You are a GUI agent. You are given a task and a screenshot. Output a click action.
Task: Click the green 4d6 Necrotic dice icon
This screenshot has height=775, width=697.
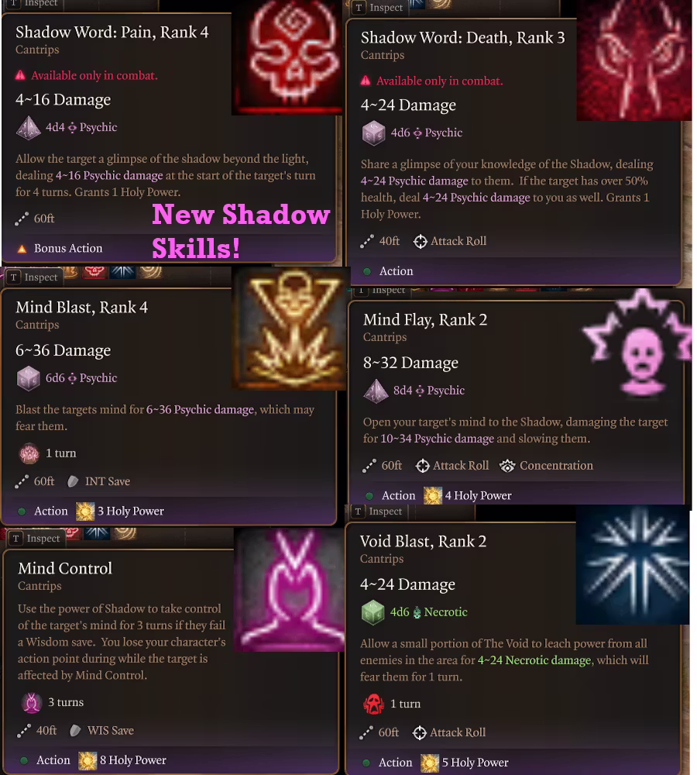[x=373, y=612]
